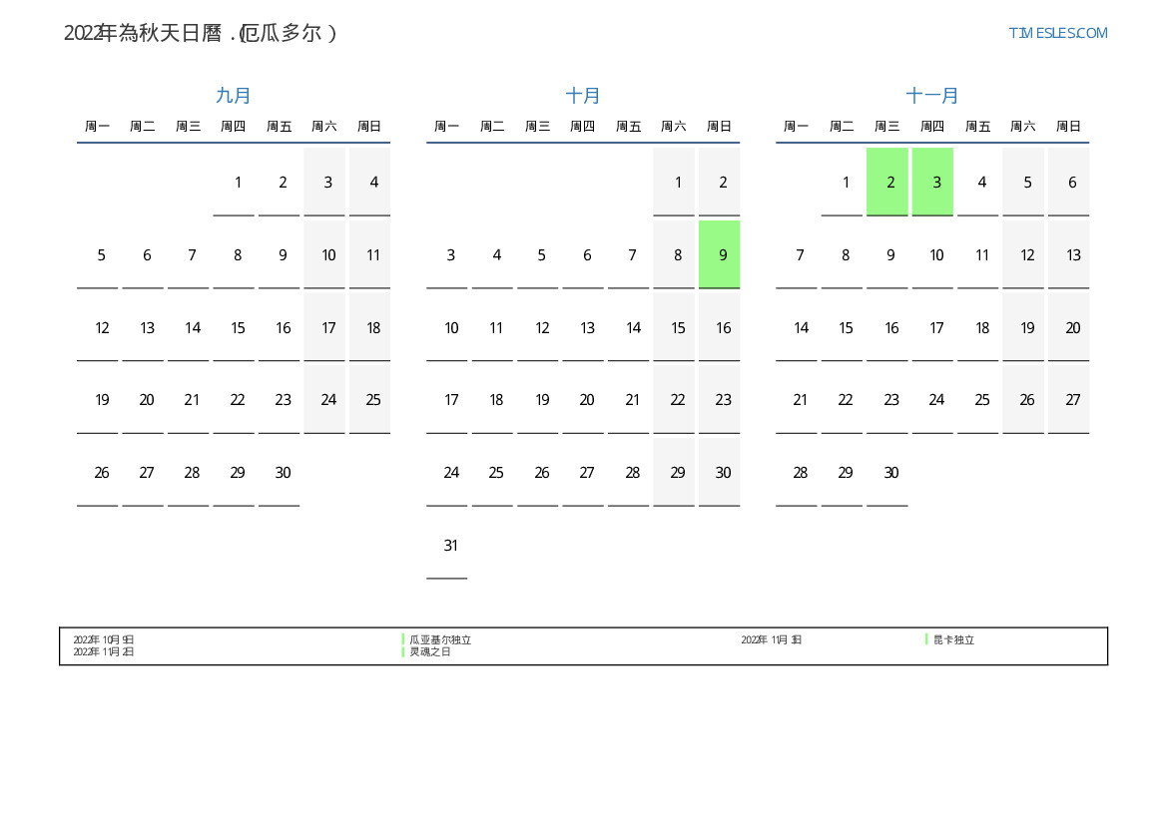Image resolution: width=1167 pixels, height=825 pixels.
Task: Click October 31 date cell
Action: [x=450, y=546]
